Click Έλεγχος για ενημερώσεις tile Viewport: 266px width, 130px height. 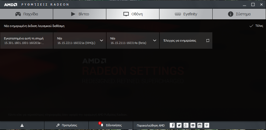point(186,41)
